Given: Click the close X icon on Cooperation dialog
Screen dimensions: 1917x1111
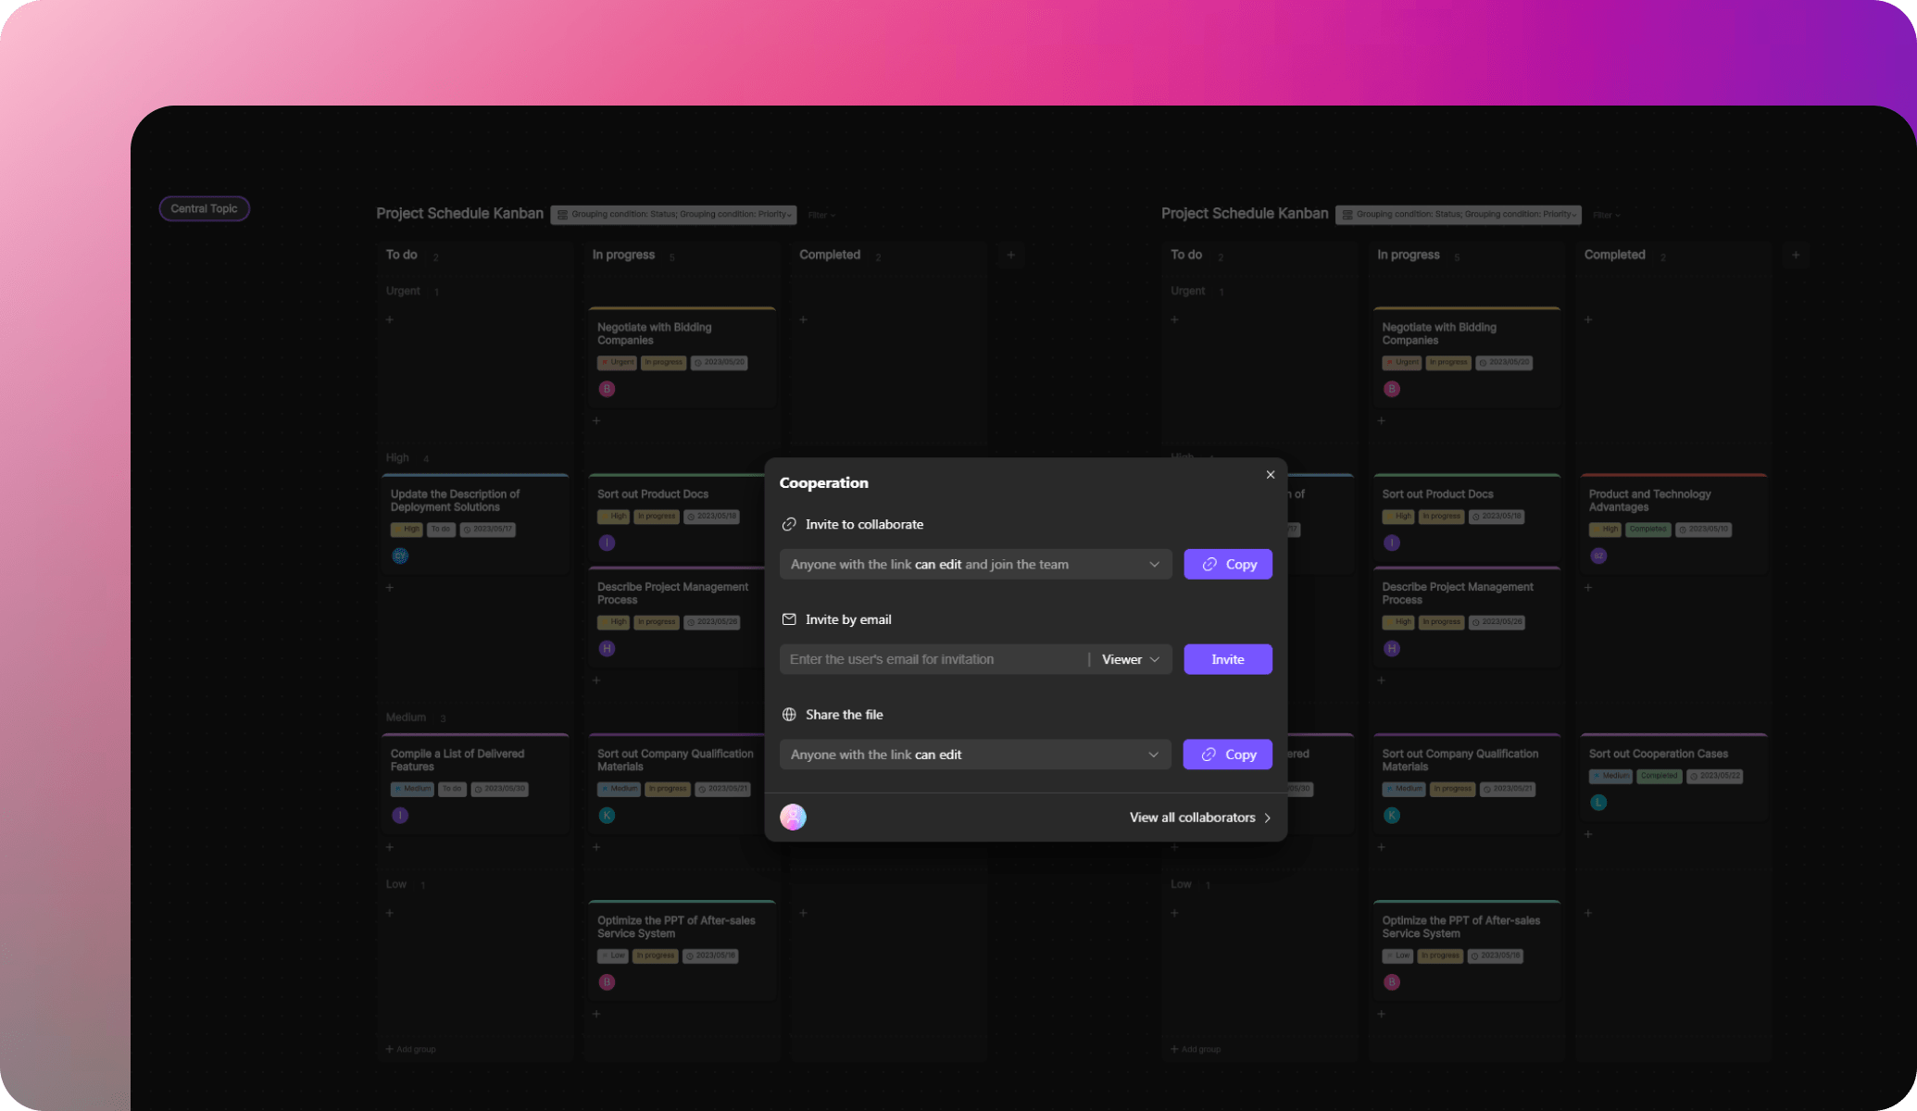Looking at the screenshot, I should [x=1270, y=475].
